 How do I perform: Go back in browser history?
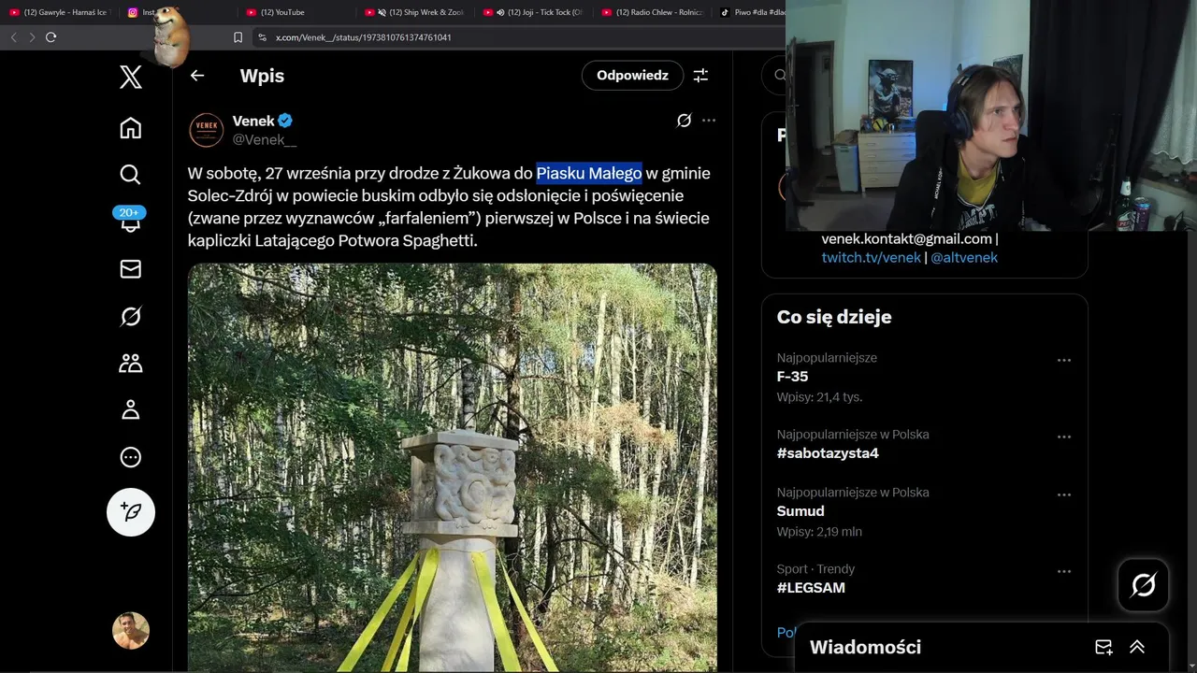click(x=14, y=37)
